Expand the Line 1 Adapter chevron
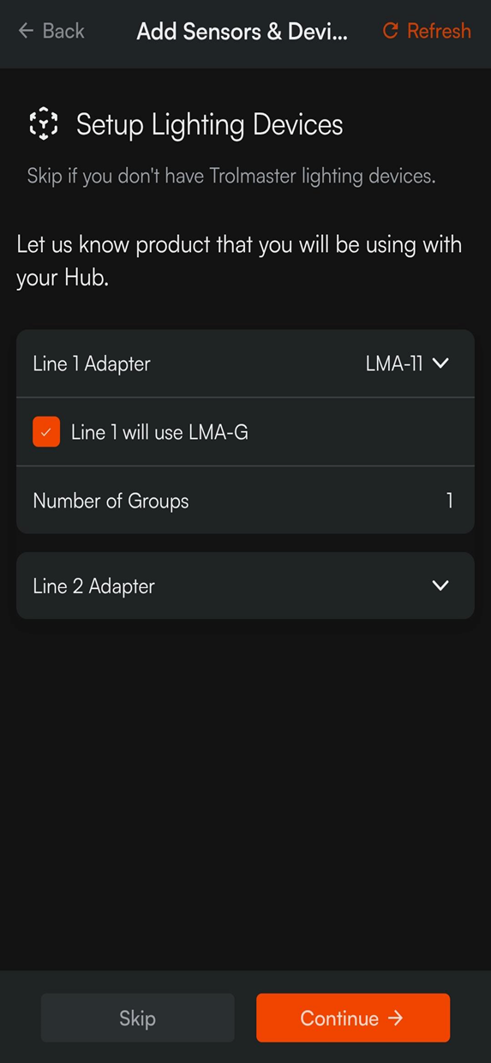Screen dimensions: 491x1063 pyautogui.click(x=440, y=363)
